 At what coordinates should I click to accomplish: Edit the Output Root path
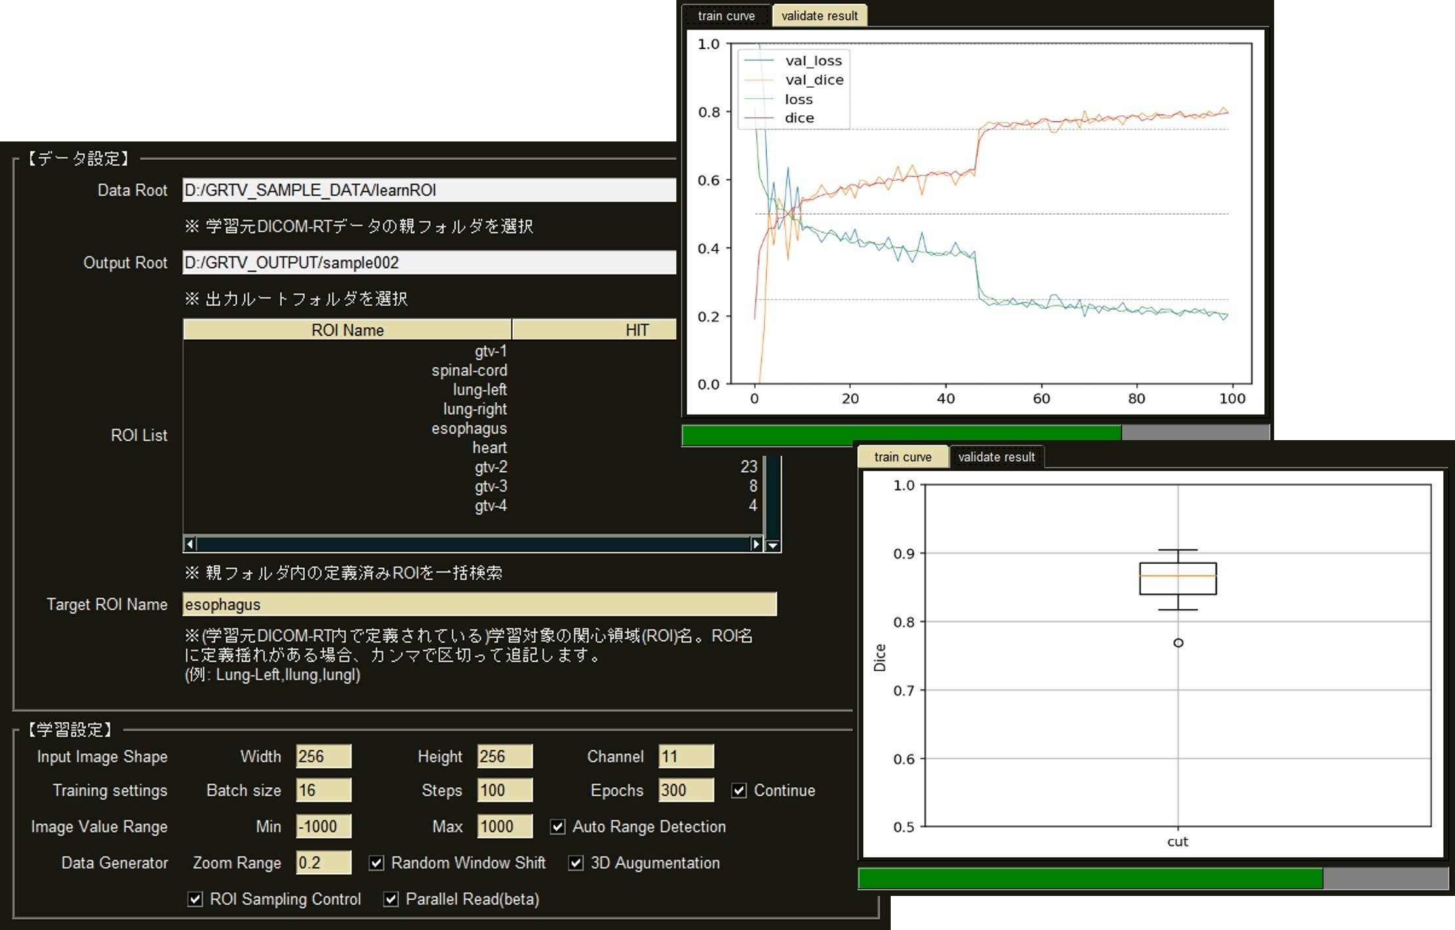426,263
